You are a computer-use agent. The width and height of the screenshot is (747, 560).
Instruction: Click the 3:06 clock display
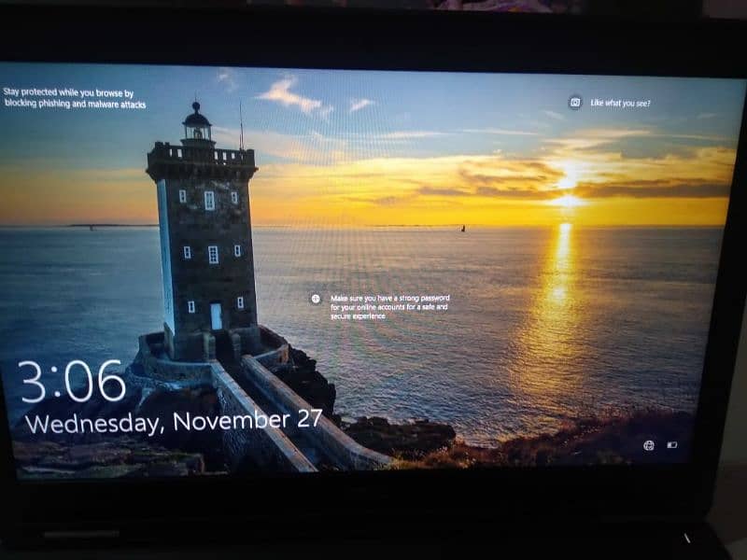[x=72, y=382]
